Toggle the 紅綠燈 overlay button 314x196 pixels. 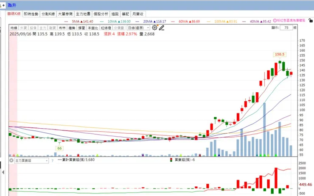pos(106,28)
